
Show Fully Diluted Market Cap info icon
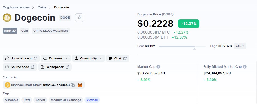(244, 67)
